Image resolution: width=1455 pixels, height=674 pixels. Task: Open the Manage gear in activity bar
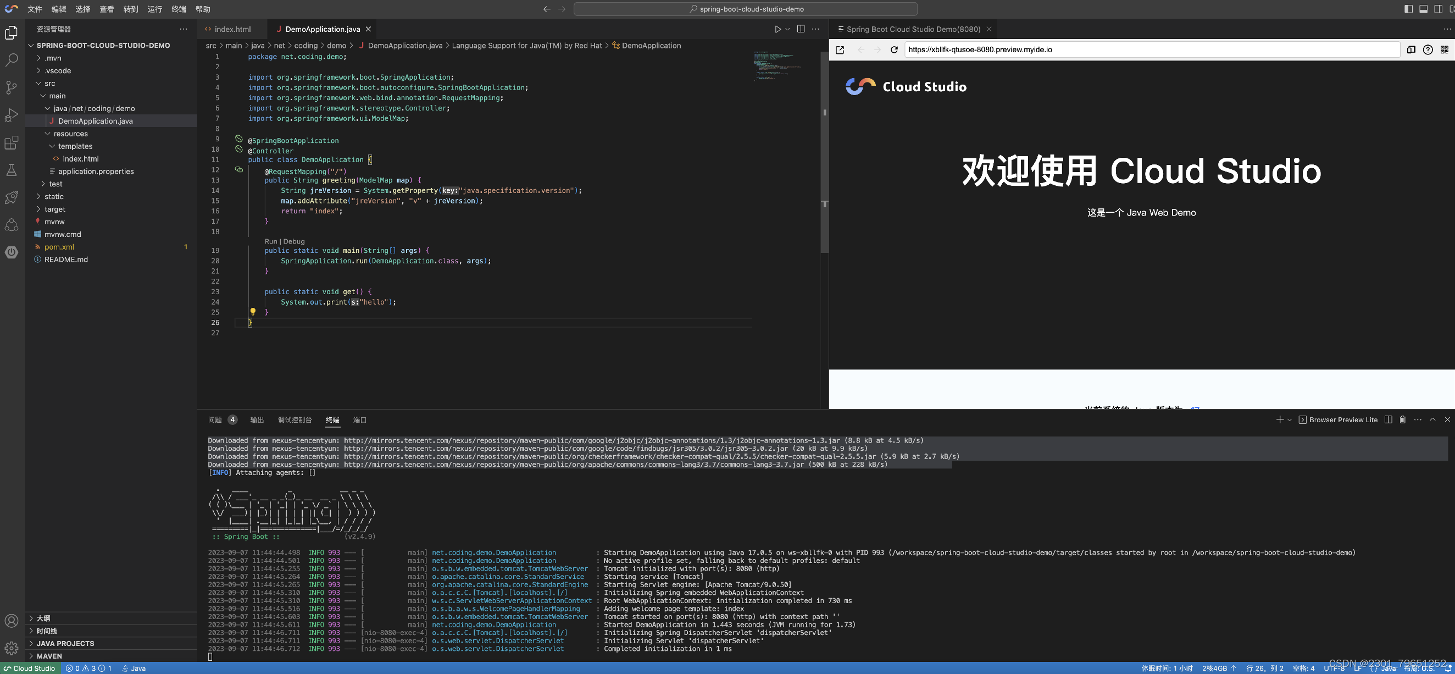coord(12,648)
